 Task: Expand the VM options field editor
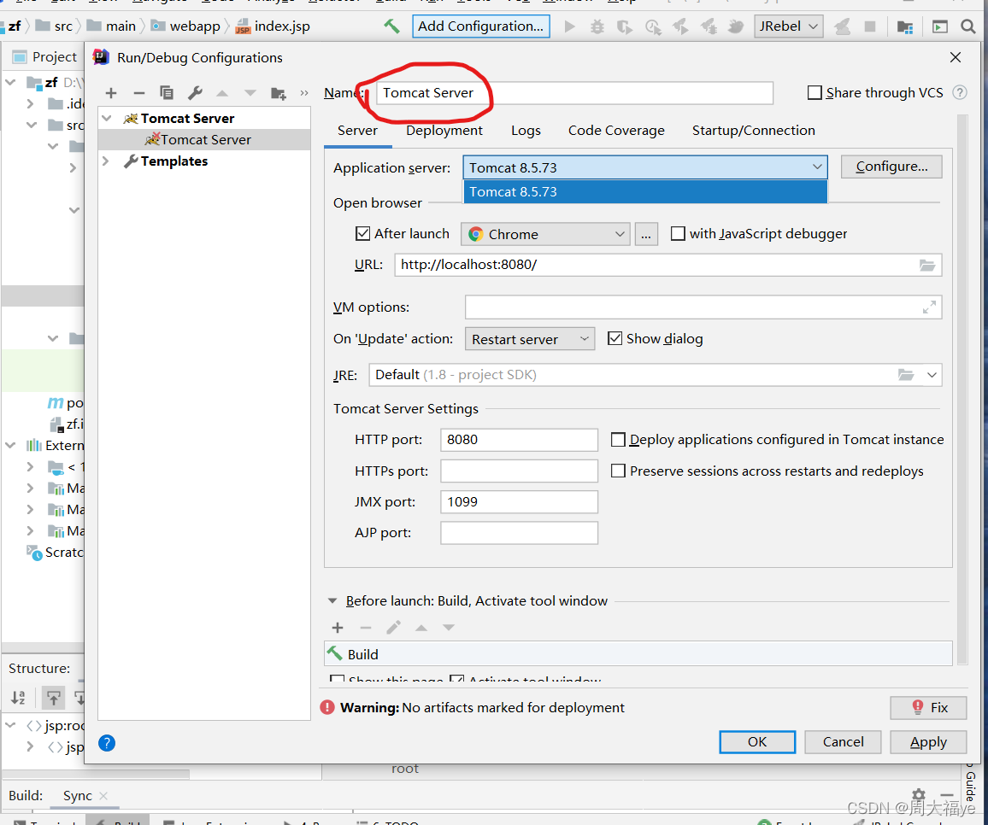(929, 307)
